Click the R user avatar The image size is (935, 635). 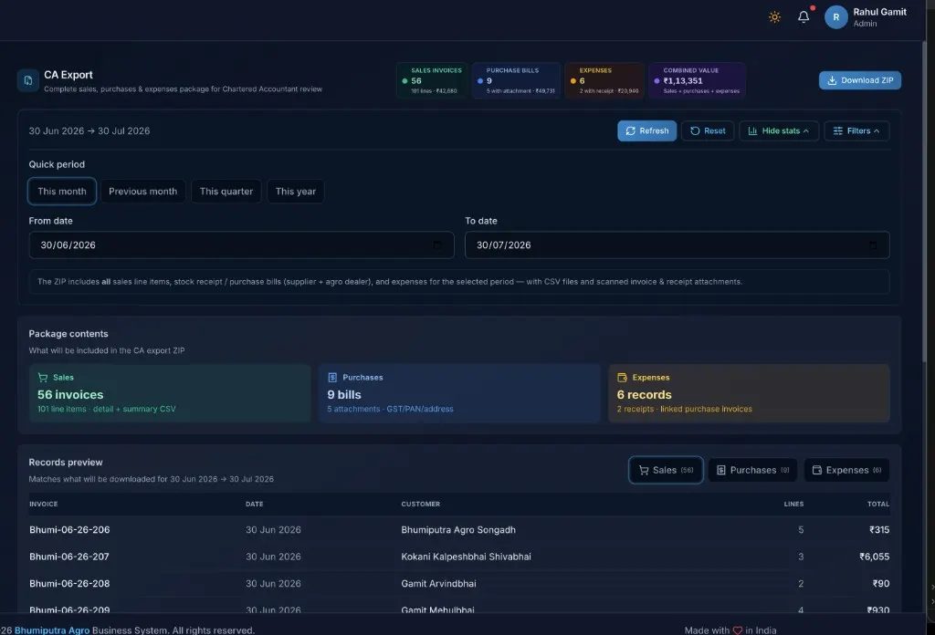tap(835, 17)
